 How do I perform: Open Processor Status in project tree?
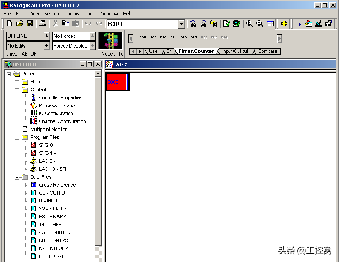(57, 105)
